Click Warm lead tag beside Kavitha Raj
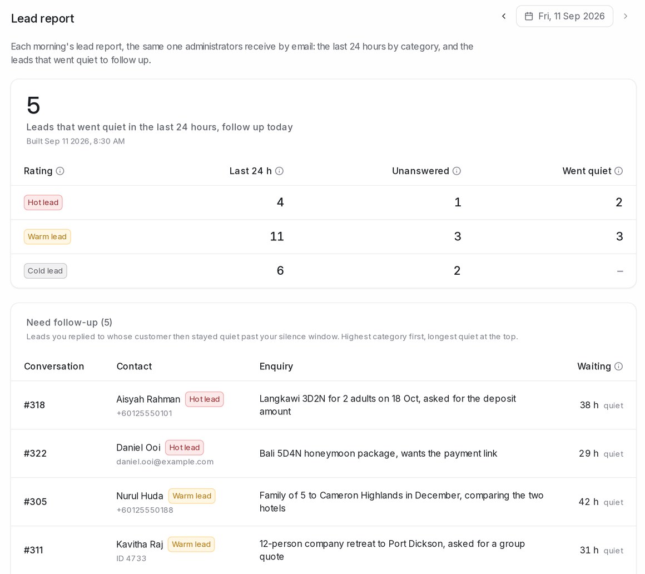The width and height of the screenshot is (645, 574). (x=191, y=545)
